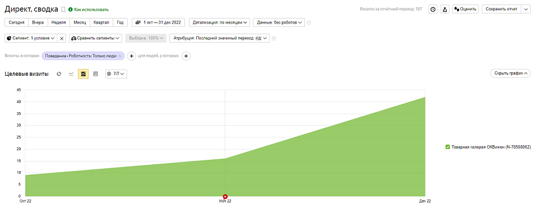Screen dimensions: 537x217
Task: Add people condition plus button
Action: pos(186,56)
